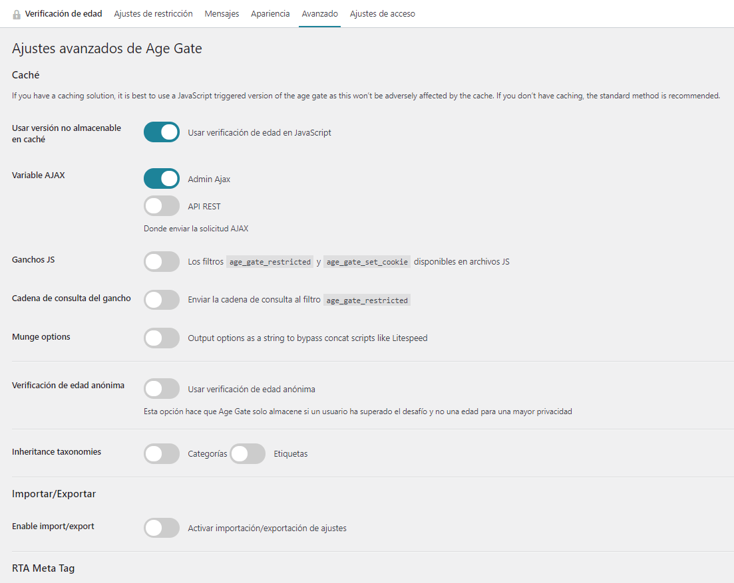The height and width of the screenshot is (583, 734).
Task: Turn off the Admin Ajax toggle
Action: (x=162, y=179)
